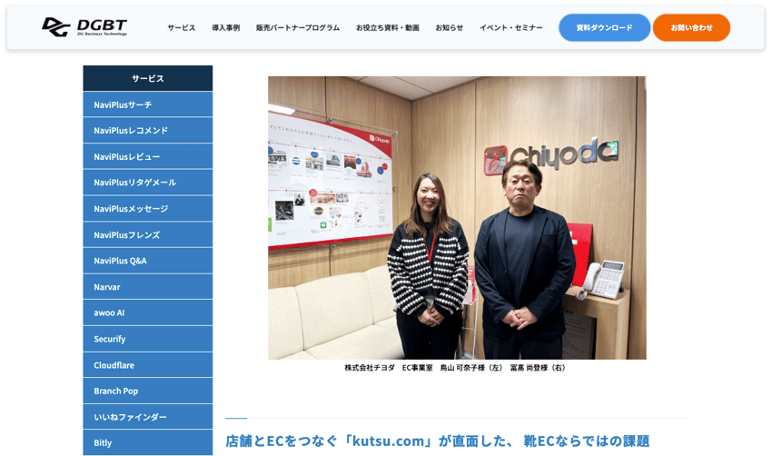Go to 販売パートナープログラム page
The width and height of the screenshot is (772, 456).
click(x=298, y=27)
